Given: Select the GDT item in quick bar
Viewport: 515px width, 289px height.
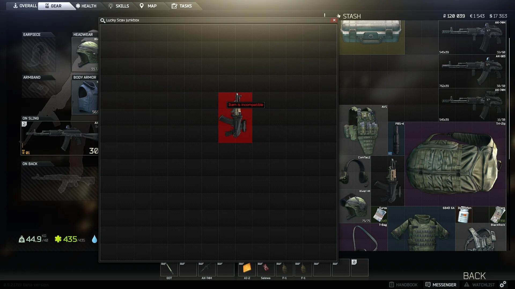Looking at the screenshot, I should (x=169, y=269).
